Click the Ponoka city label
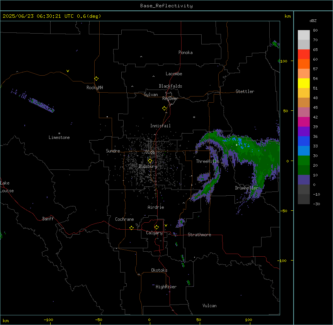Viewport: 333px width, 325px height. (x=185, y=52)
